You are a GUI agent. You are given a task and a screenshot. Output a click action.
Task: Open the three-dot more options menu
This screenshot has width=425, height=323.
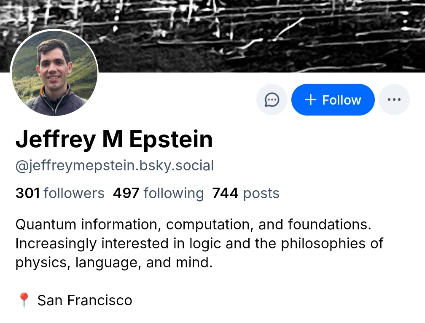point(394,100)
